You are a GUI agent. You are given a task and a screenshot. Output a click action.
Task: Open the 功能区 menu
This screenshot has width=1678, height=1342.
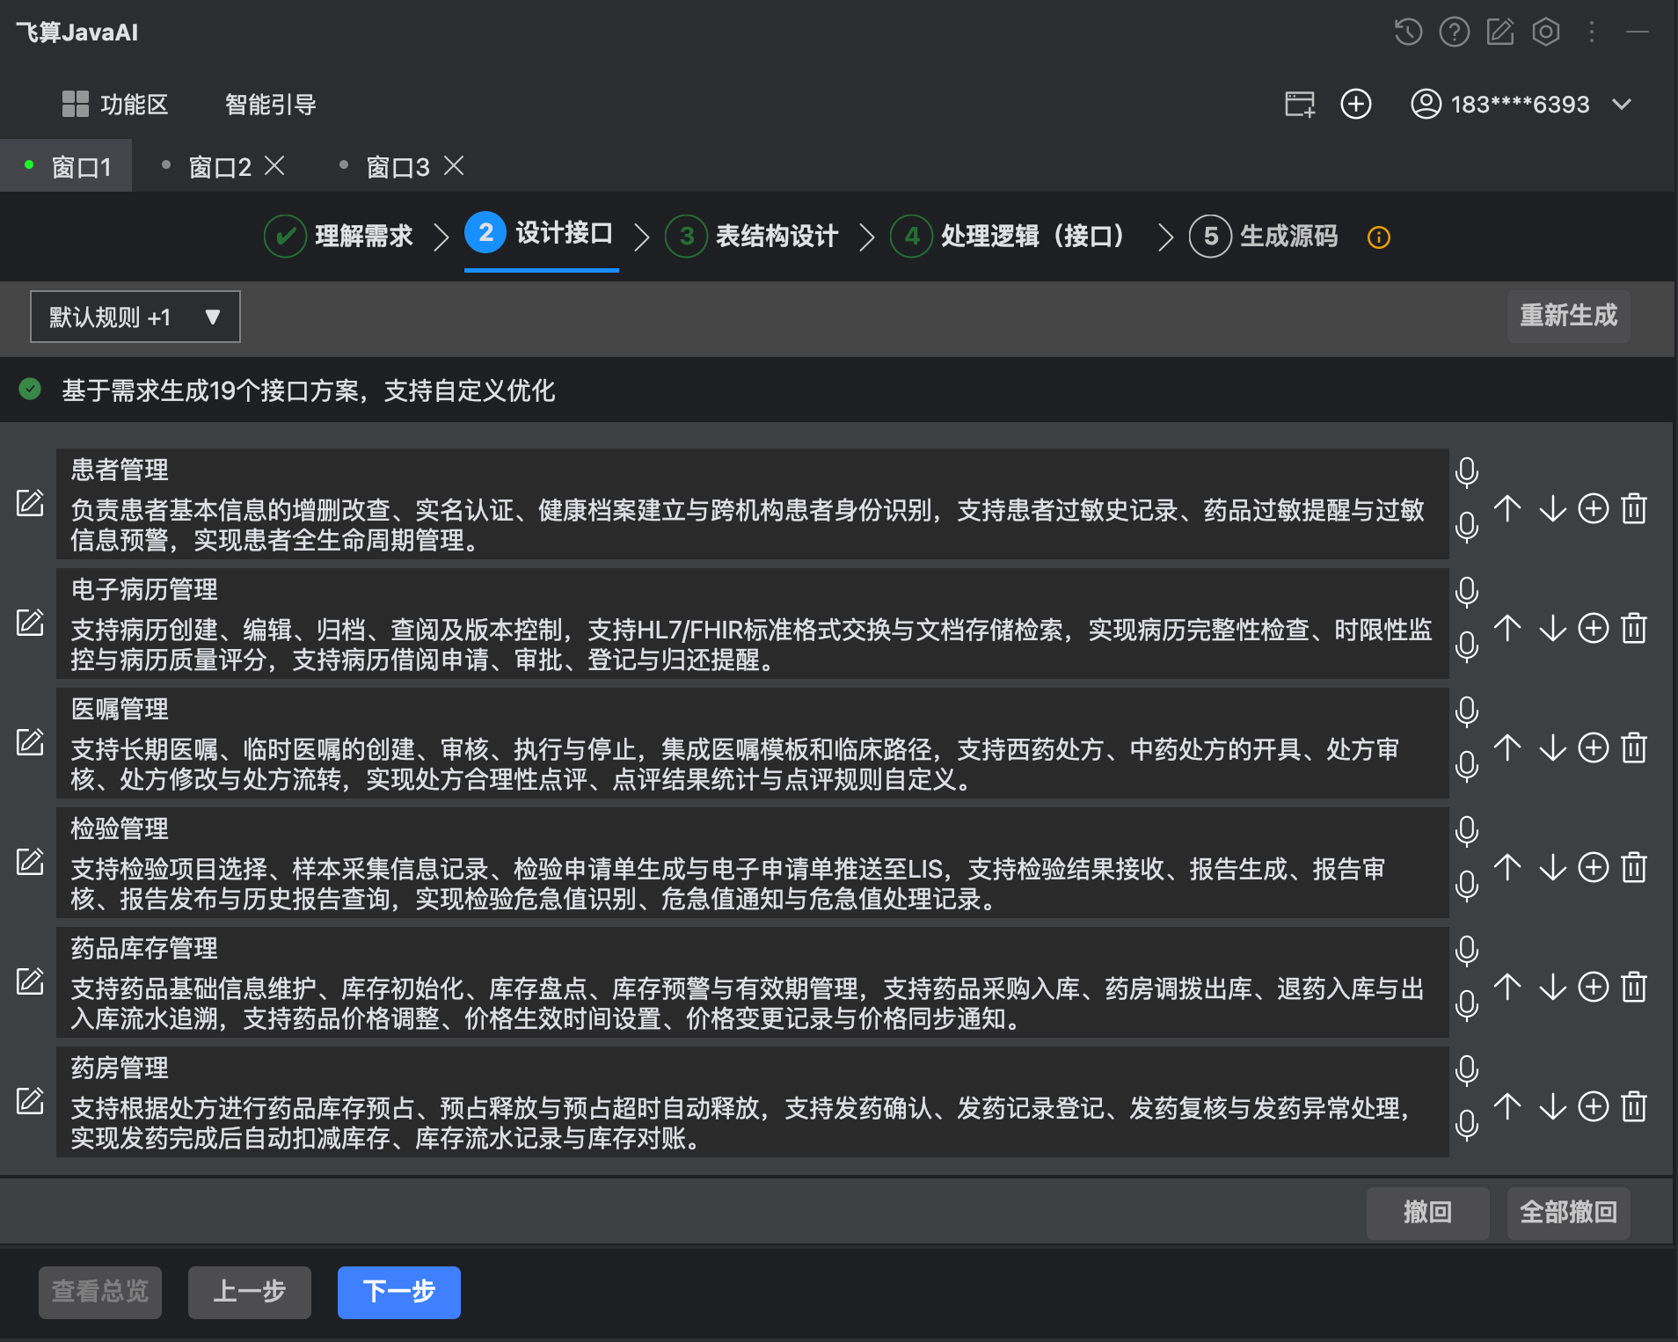[115, 105]
